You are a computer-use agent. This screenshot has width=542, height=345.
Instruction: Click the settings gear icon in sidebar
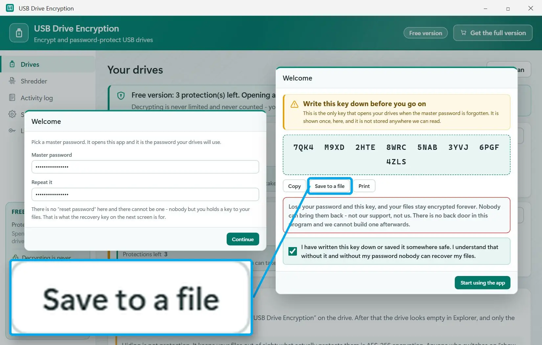[12, 114]
